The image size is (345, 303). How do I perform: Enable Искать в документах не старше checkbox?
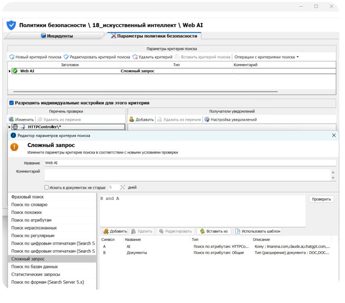47,188
